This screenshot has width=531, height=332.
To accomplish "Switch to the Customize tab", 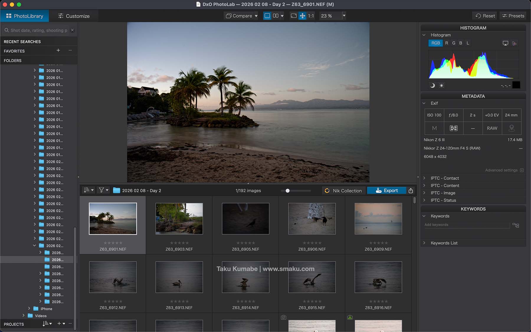I will [x=74, y=16].
